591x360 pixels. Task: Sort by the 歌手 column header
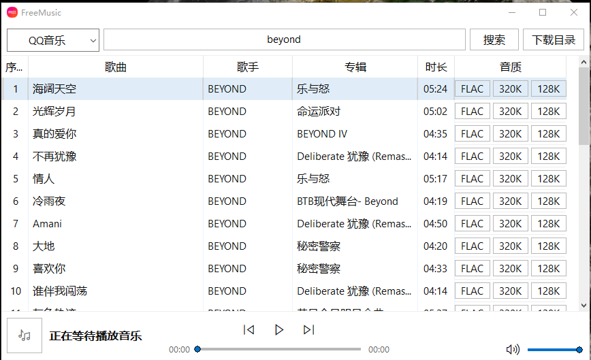click(x=248, y=67)
